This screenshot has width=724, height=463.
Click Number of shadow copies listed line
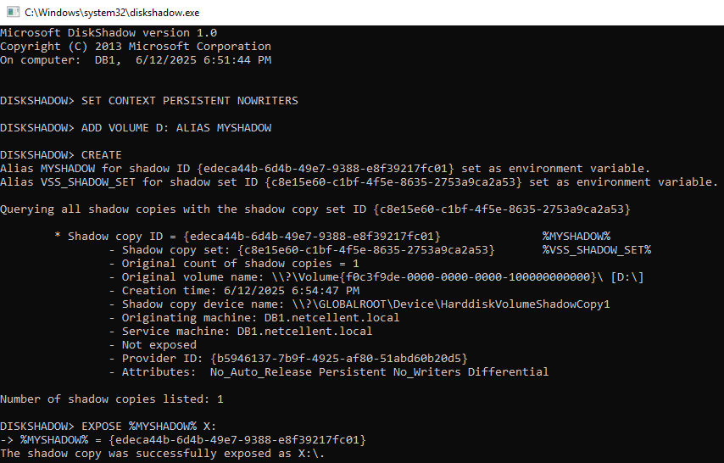[112, 399]
